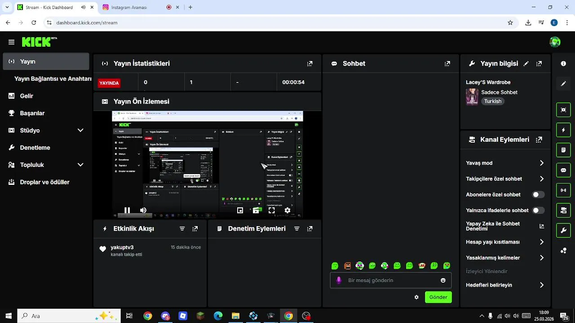
Task: Click the Turkish language tag
Action: pyautogui.click(x=492, y=101)
